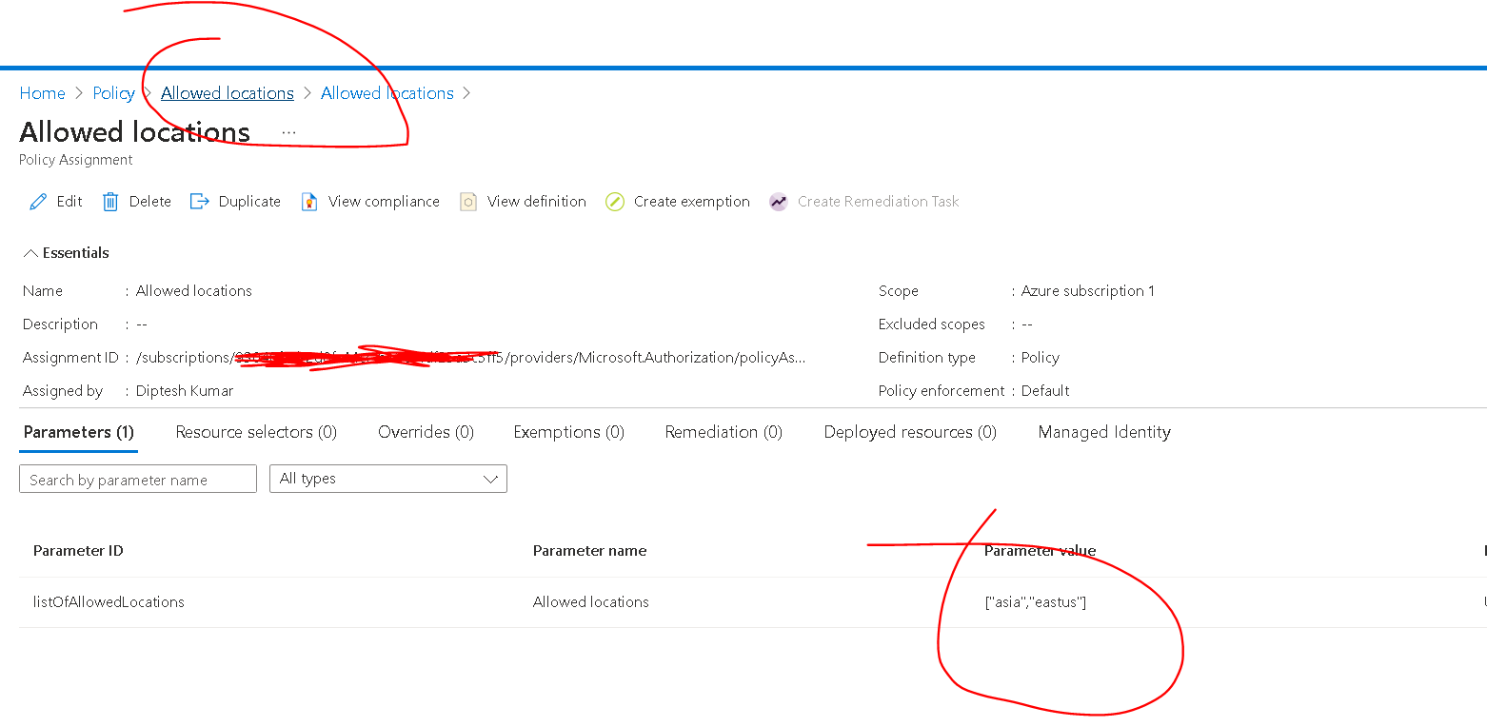Click the Policy breadcrumb link
Screen dimensions: 1487x727
coord(113,92)
